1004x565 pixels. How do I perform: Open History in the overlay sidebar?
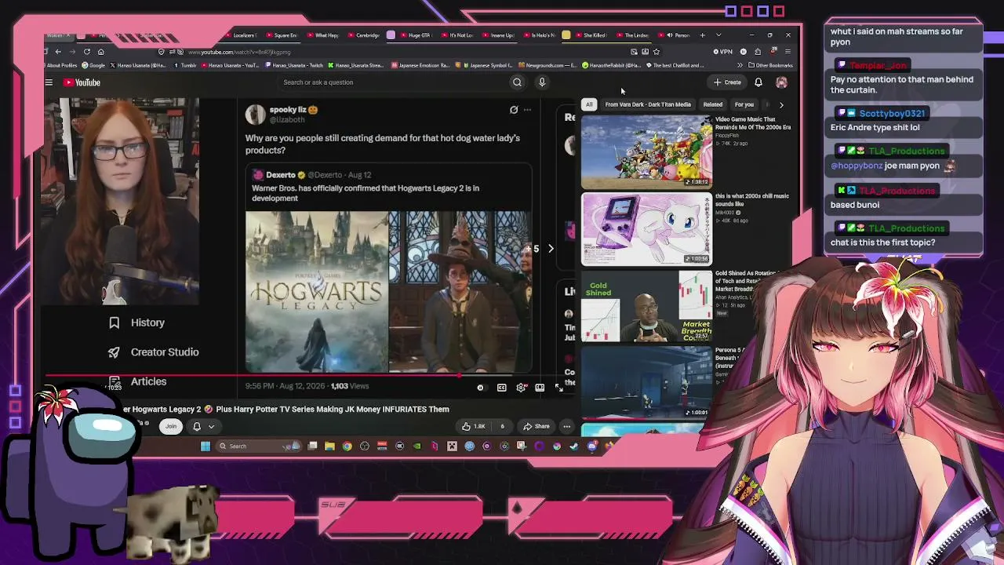click(x=136, y=323)
